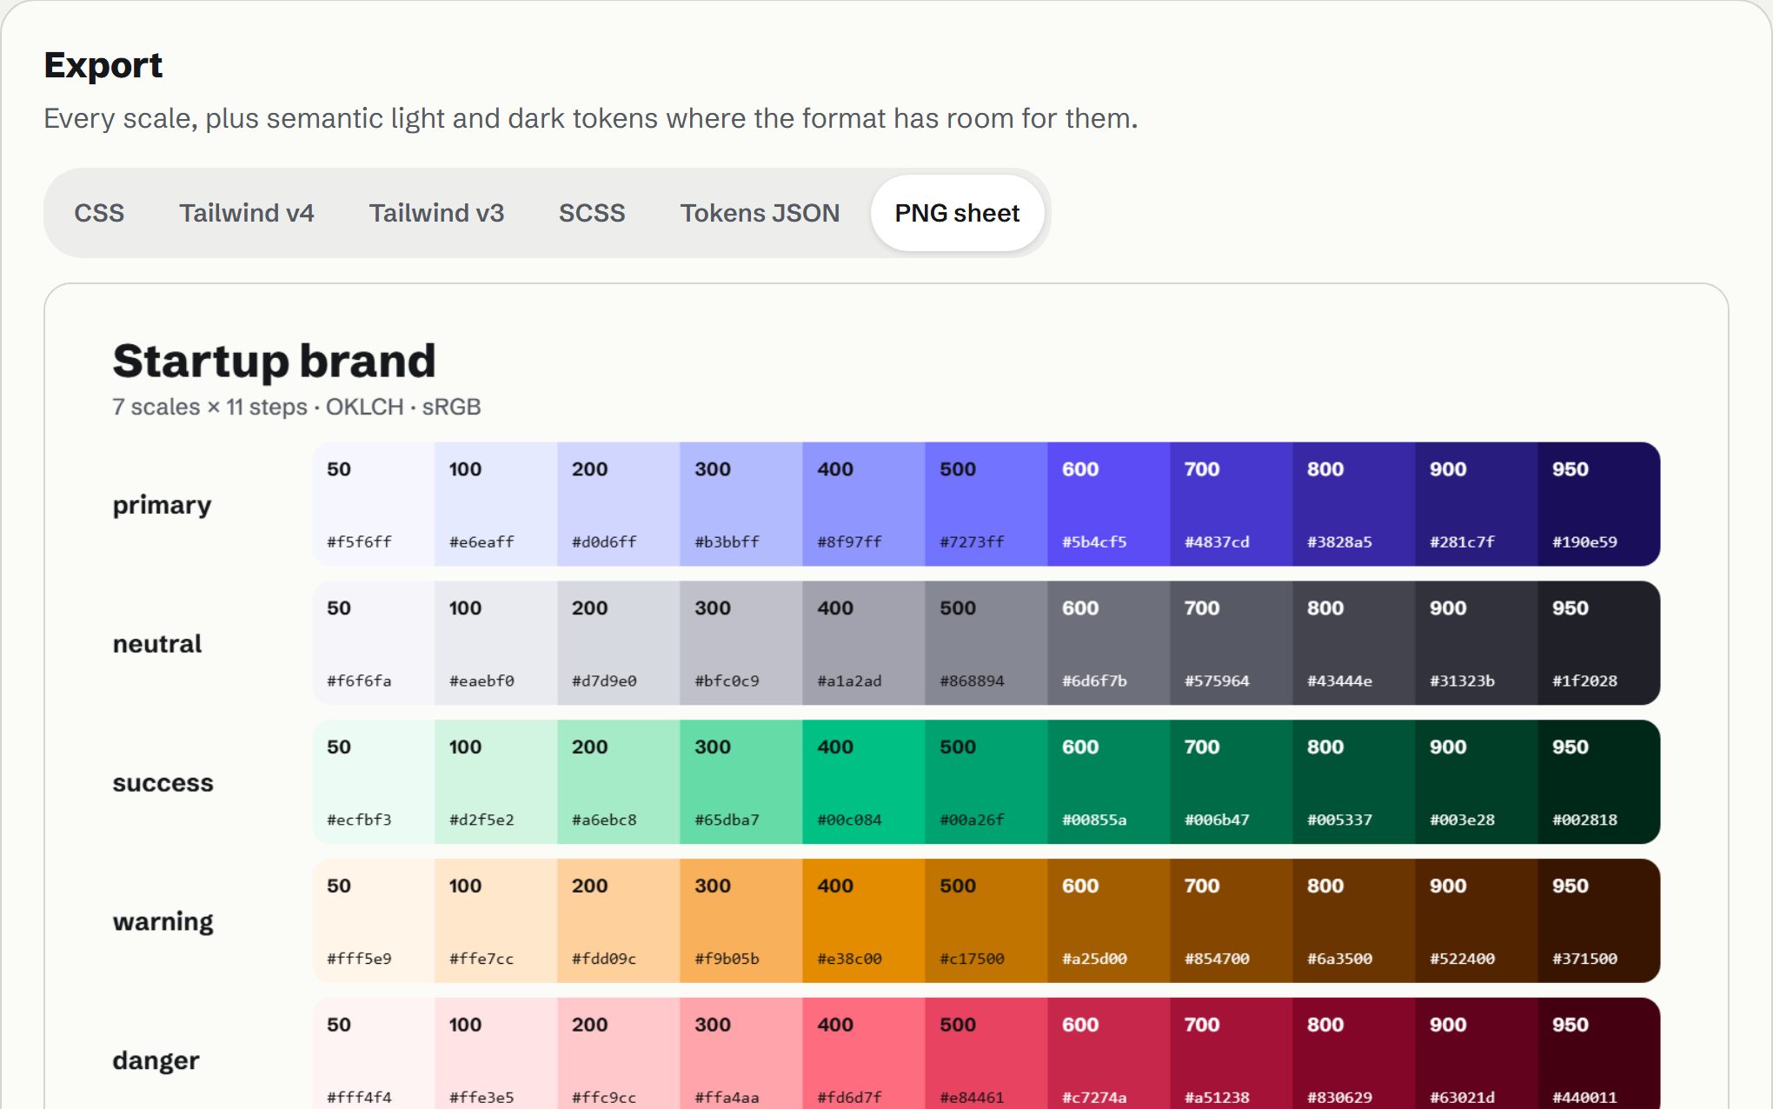This screenshot has height=1109, width=1773.
Task: Pick warning 600 swatch #a25d00
Action: click(1109, 921)
